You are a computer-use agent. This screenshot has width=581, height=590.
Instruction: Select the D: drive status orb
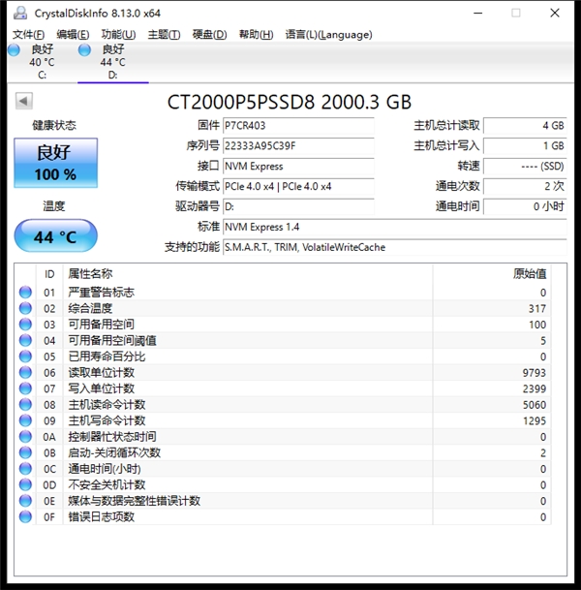(x=85, y=49)
